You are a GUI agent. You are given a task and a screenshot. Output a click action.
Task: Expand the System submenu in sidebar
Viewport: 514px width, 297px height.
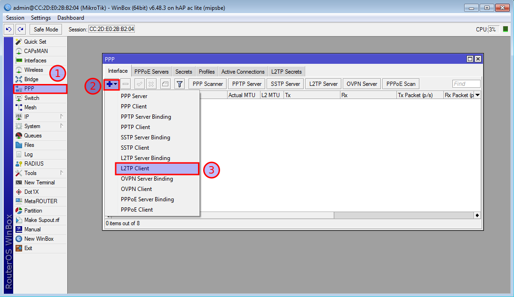click(62, 126)
